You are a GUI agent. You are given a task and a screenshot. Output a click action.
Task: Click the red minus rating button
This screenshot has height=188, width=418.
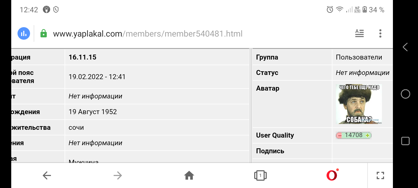(x=339, y=135)
